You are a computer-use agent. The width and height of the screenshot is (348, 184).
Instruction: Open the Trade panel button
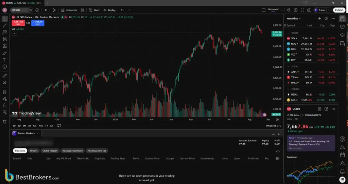(x=319, y=10)
